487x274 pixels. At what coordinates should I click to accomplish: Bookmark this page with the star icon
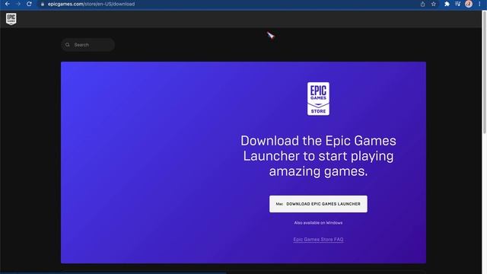click(434, 4)
